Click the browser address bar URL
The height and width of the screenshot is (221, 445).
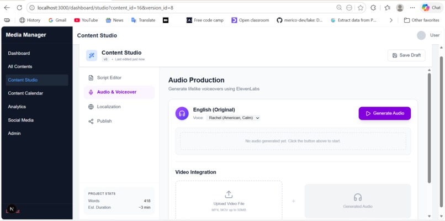[105, 8]
